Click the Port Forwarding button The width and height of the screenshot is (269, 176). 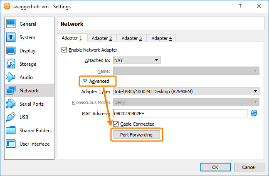coord(136,135)
